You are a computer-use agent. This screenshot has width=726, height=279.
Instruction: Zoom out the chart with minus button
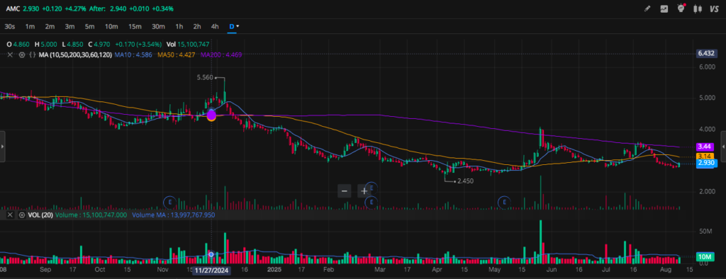coord(344,190)
